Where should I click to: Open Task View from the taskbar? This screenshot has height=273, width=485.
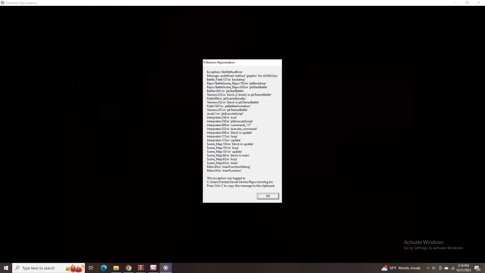tap(91, 268)
